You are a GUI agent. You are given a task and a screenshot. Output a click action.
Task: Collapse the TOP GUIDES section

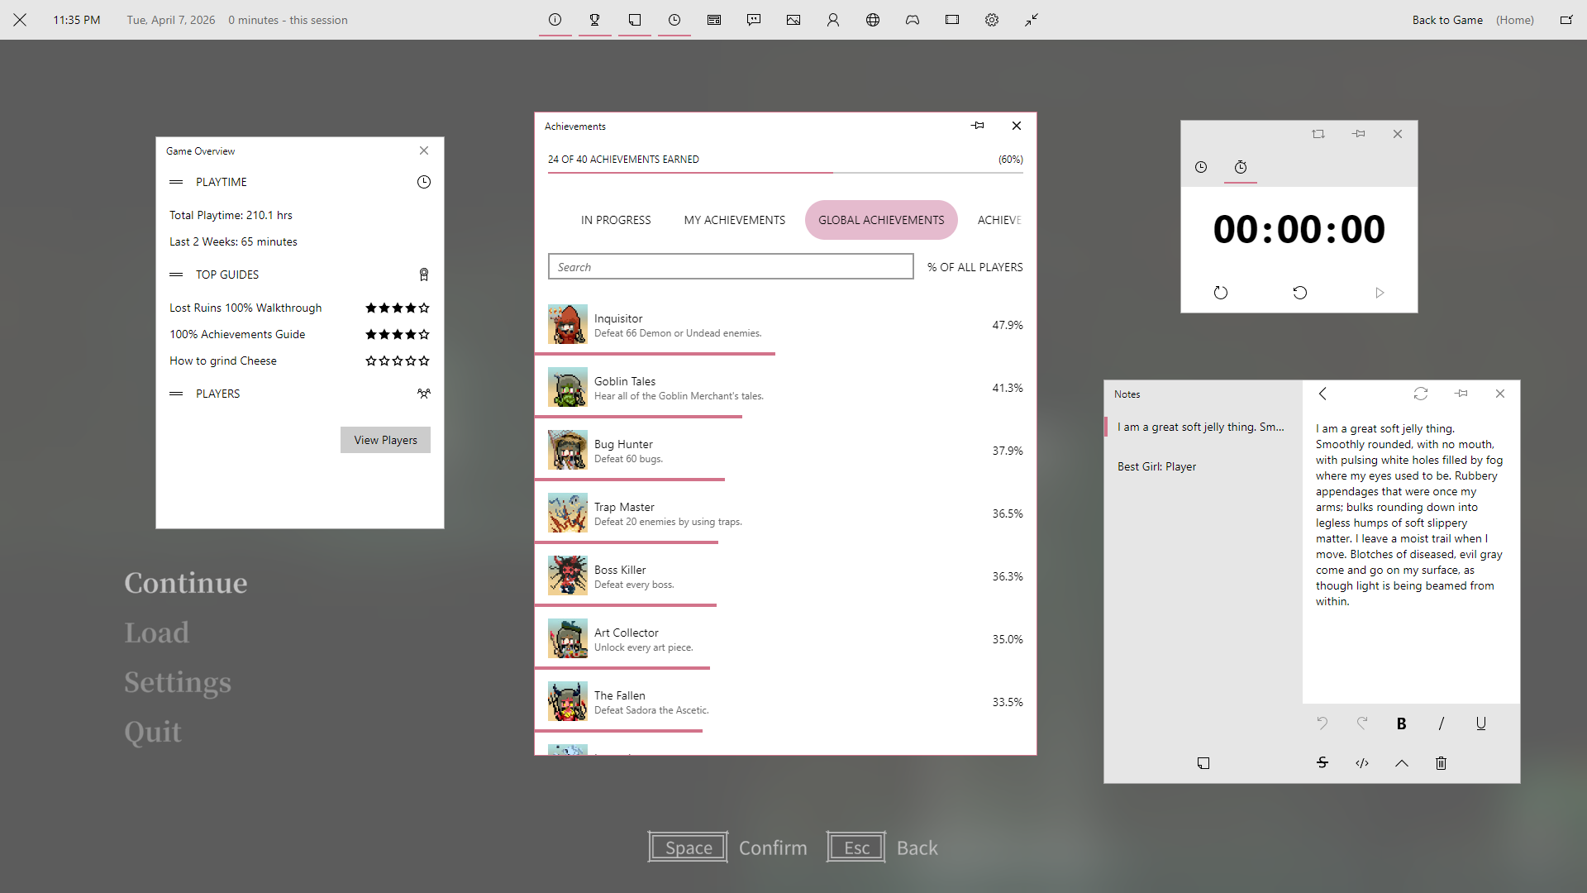176,275
